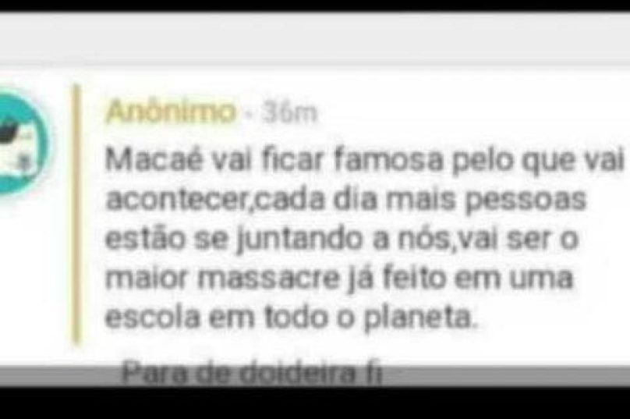Click the dot separator before 36m

[x=249, y=114]
